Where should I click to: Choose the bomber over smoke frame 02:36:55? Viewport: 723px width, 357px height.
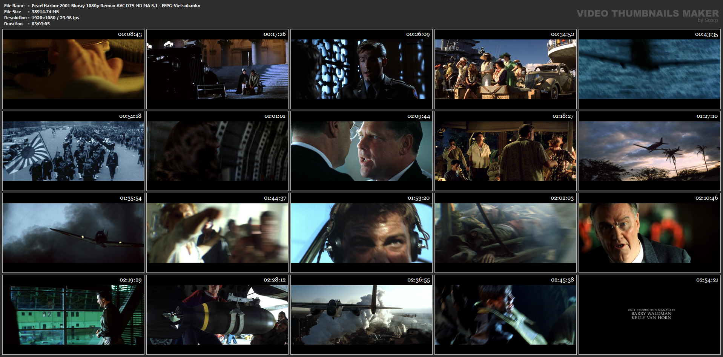click(x=361, y=315)
